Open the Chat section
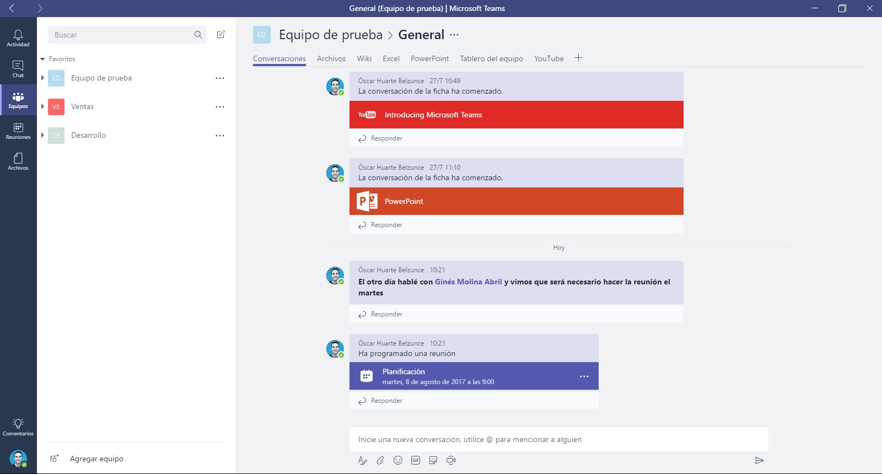The width and height of the screenshot is (882, 474). (18, 69)
